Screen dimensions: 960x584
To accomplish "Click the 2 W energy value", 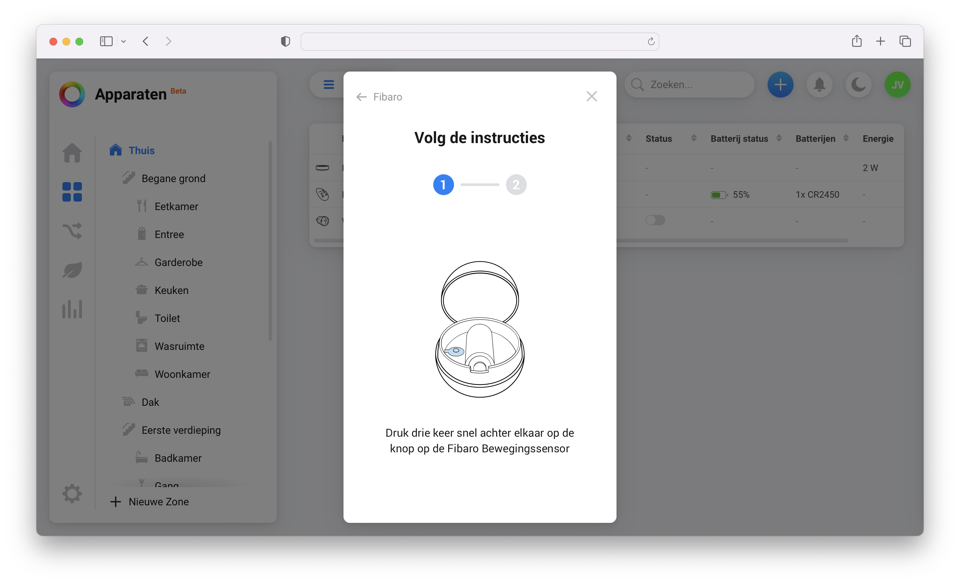I will 870,168.
